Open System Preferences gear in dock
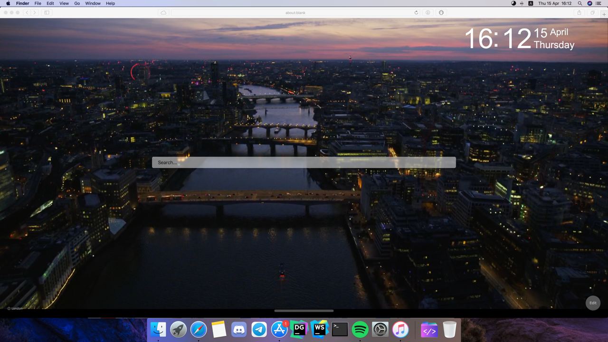 (380, 329)
